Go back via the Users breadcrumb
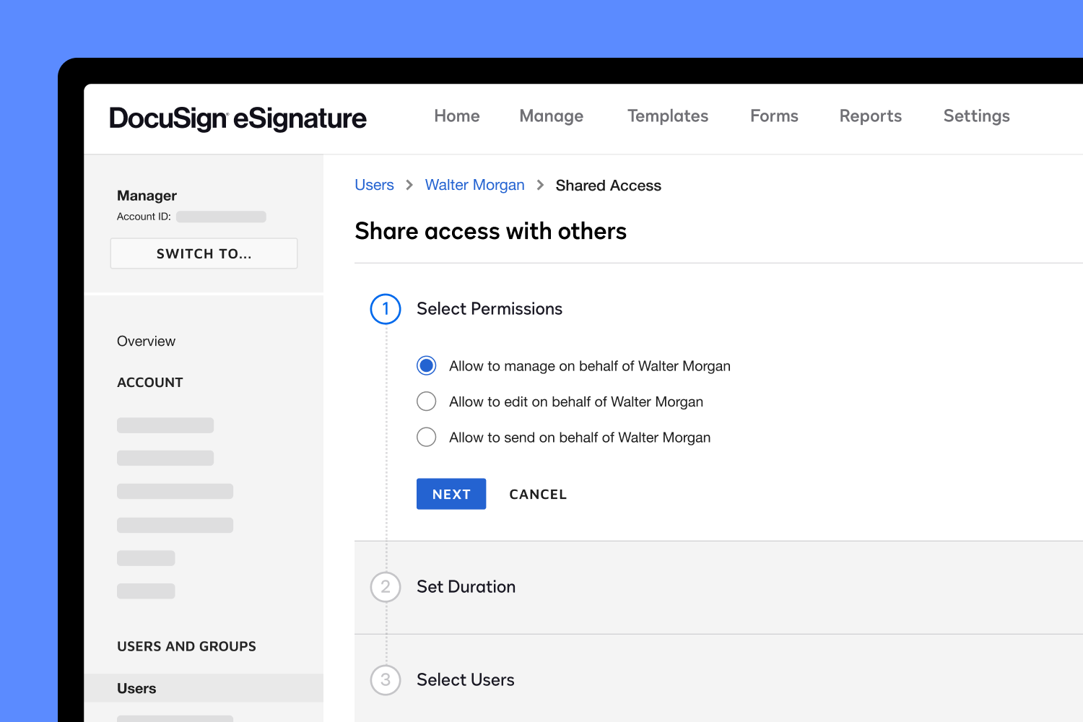Image resolution: width=1083 pixels, height=722 pixels. pos(374,185)
